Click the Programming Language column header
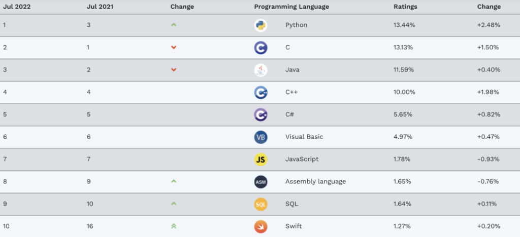 click(x=291, y=7)
